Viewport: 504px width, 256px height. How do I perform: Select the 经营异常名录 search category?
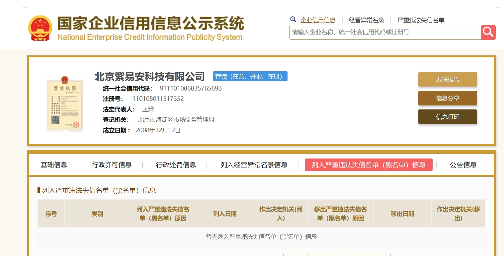click(366, 20)
